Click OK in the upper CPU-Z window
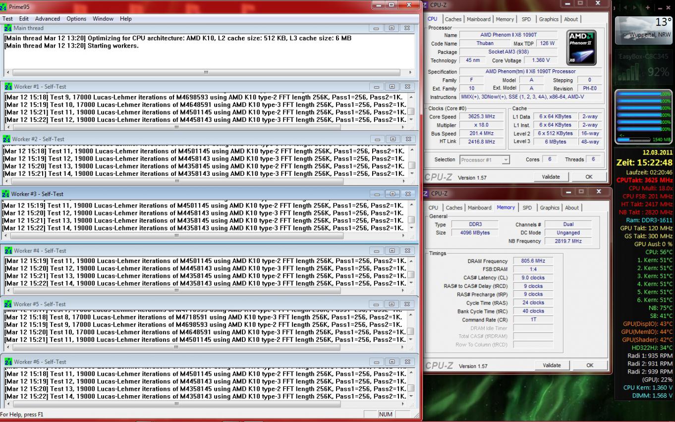The height and width of the screenshot is (422, 675). tap(589, 177)
